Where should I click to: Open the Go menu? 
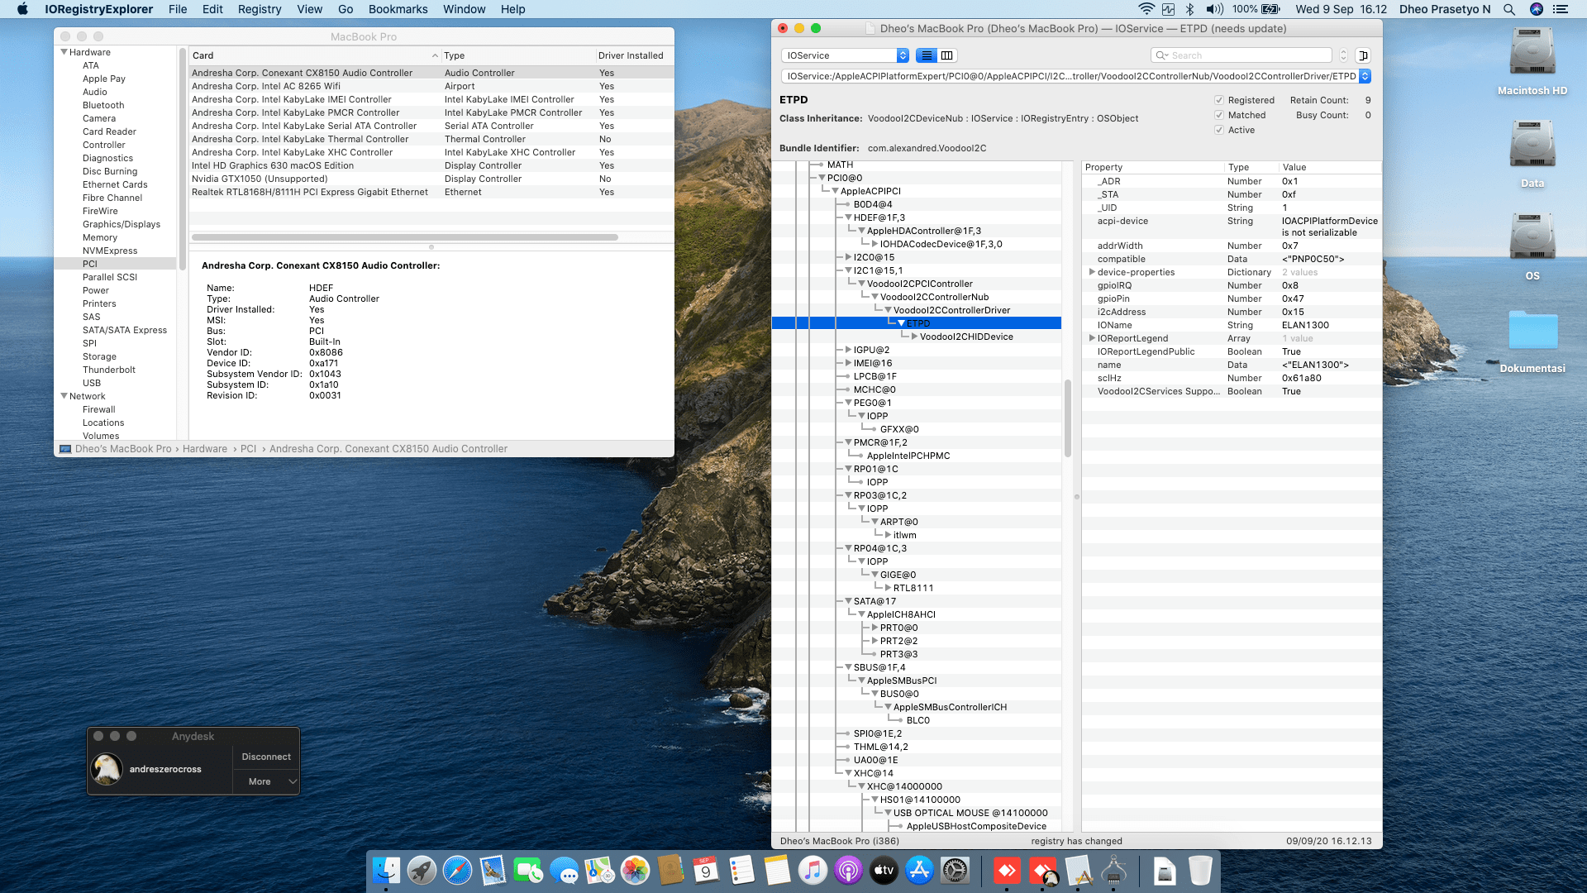pyautogui.click(x=346, y=9)
